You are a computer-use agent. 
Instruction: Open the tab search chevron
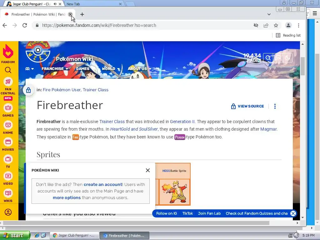point(269,14)
